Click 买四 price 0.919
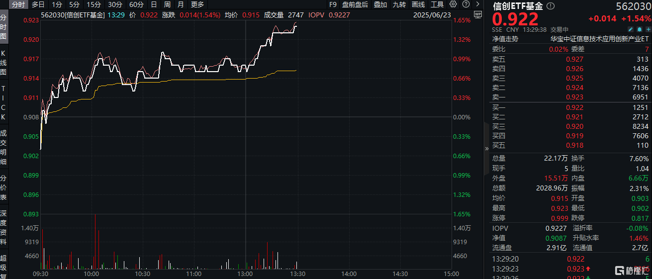The height and width of the screenshot is (279, 652). (574, 136)
